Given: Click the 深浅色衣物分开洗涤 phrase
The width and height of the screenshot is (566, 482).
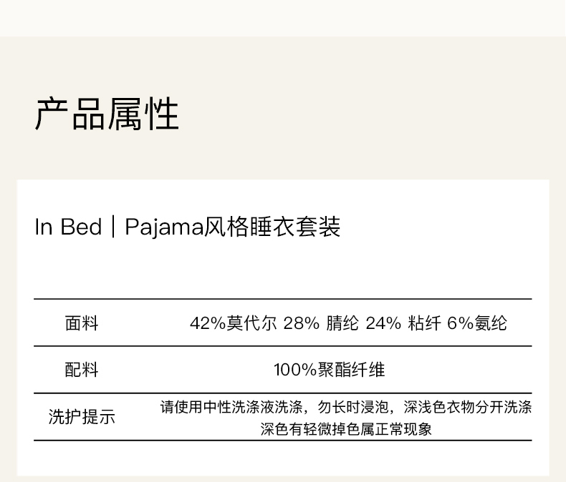Looking at the screenshot, I should (468, 408).
